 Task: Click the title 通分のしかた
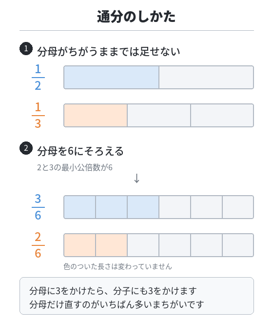pos(136,17)
